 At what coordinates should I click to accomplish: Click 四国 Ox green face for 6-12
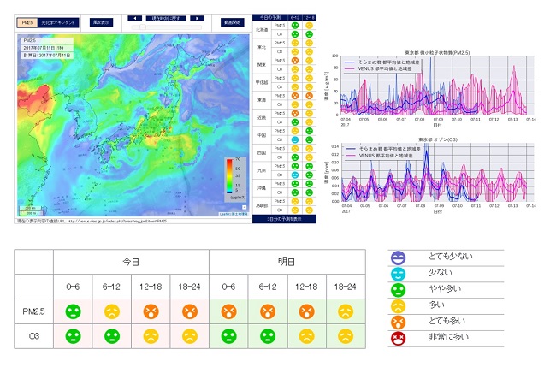click(294, 157)
